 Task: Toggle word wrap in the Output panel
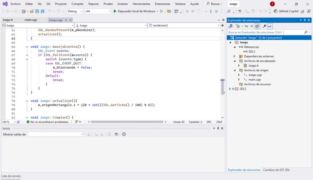116,134
